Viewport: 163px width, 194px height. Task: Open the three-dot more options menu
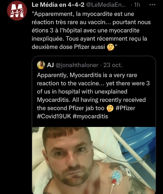(x=152, y=5)
